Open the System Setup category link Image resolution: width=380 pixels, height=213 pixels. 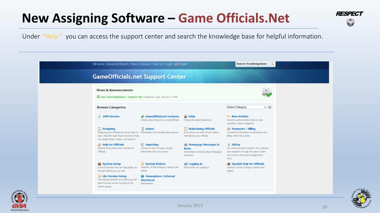coord(111,164)
